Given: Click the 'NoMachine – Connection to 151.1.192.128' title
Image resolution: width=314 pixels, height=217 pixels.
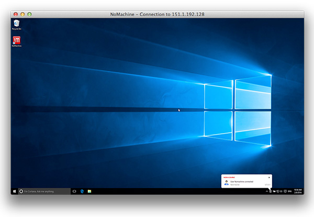Looking at the screenshot, I should click(157, 15).
